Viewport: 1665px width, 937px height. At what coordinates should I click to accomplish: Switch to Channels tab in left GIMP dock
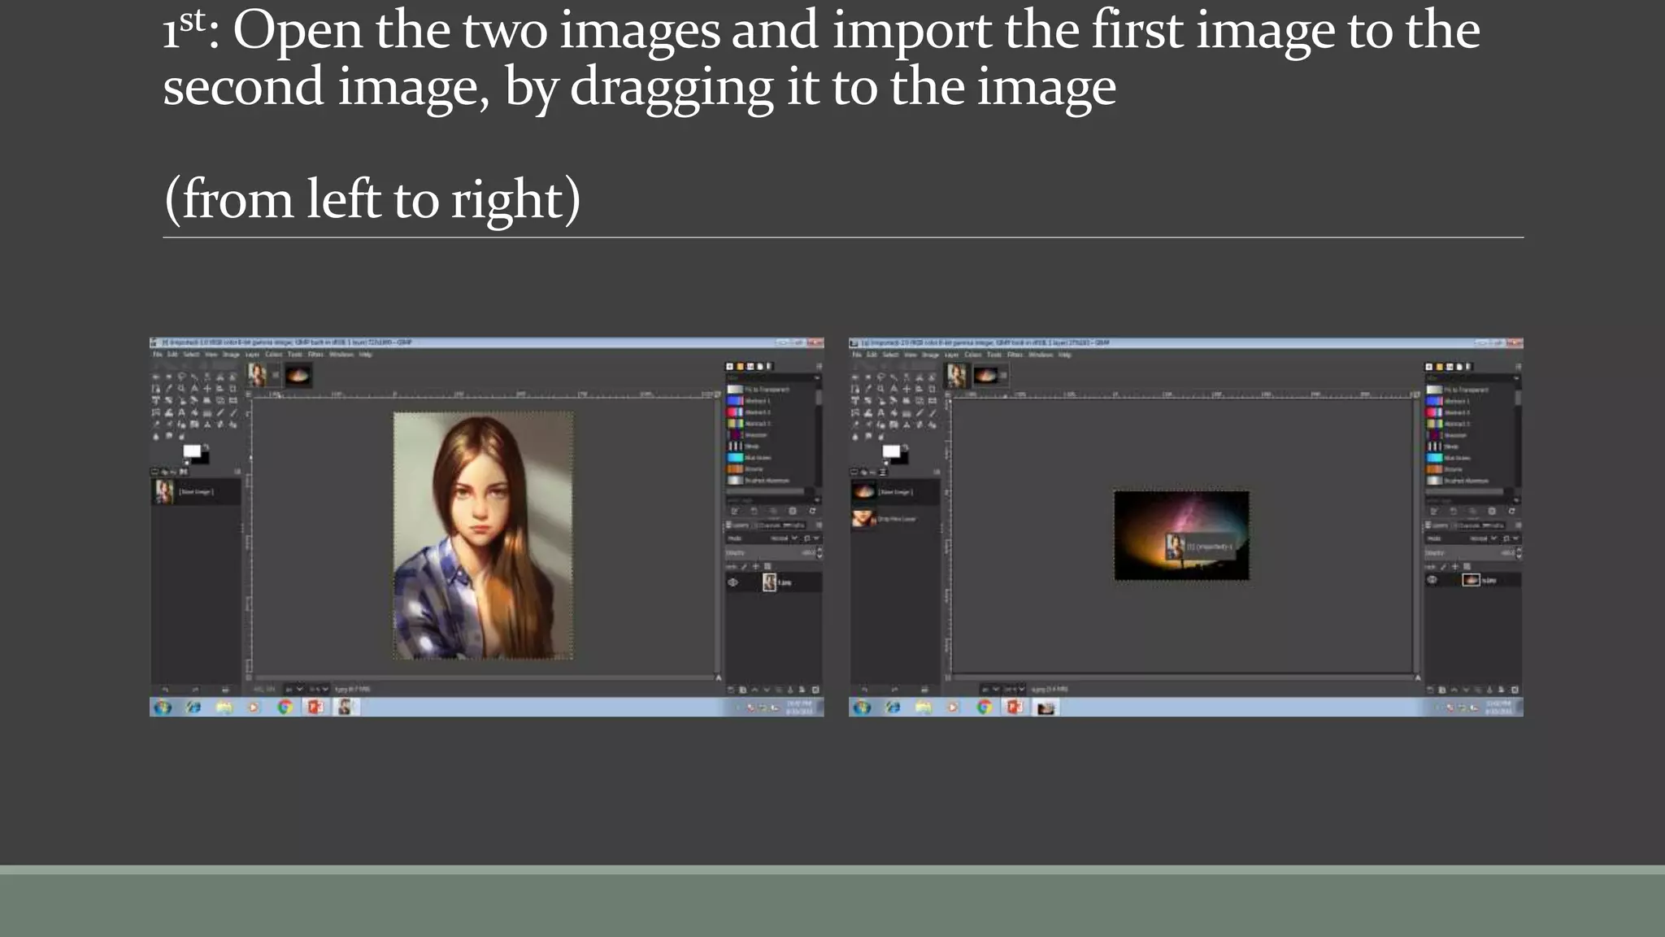point(767,525)
